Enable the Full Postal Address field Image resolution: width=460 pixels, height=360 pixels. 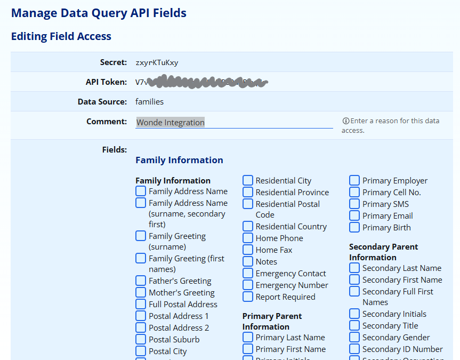[141, 304]
